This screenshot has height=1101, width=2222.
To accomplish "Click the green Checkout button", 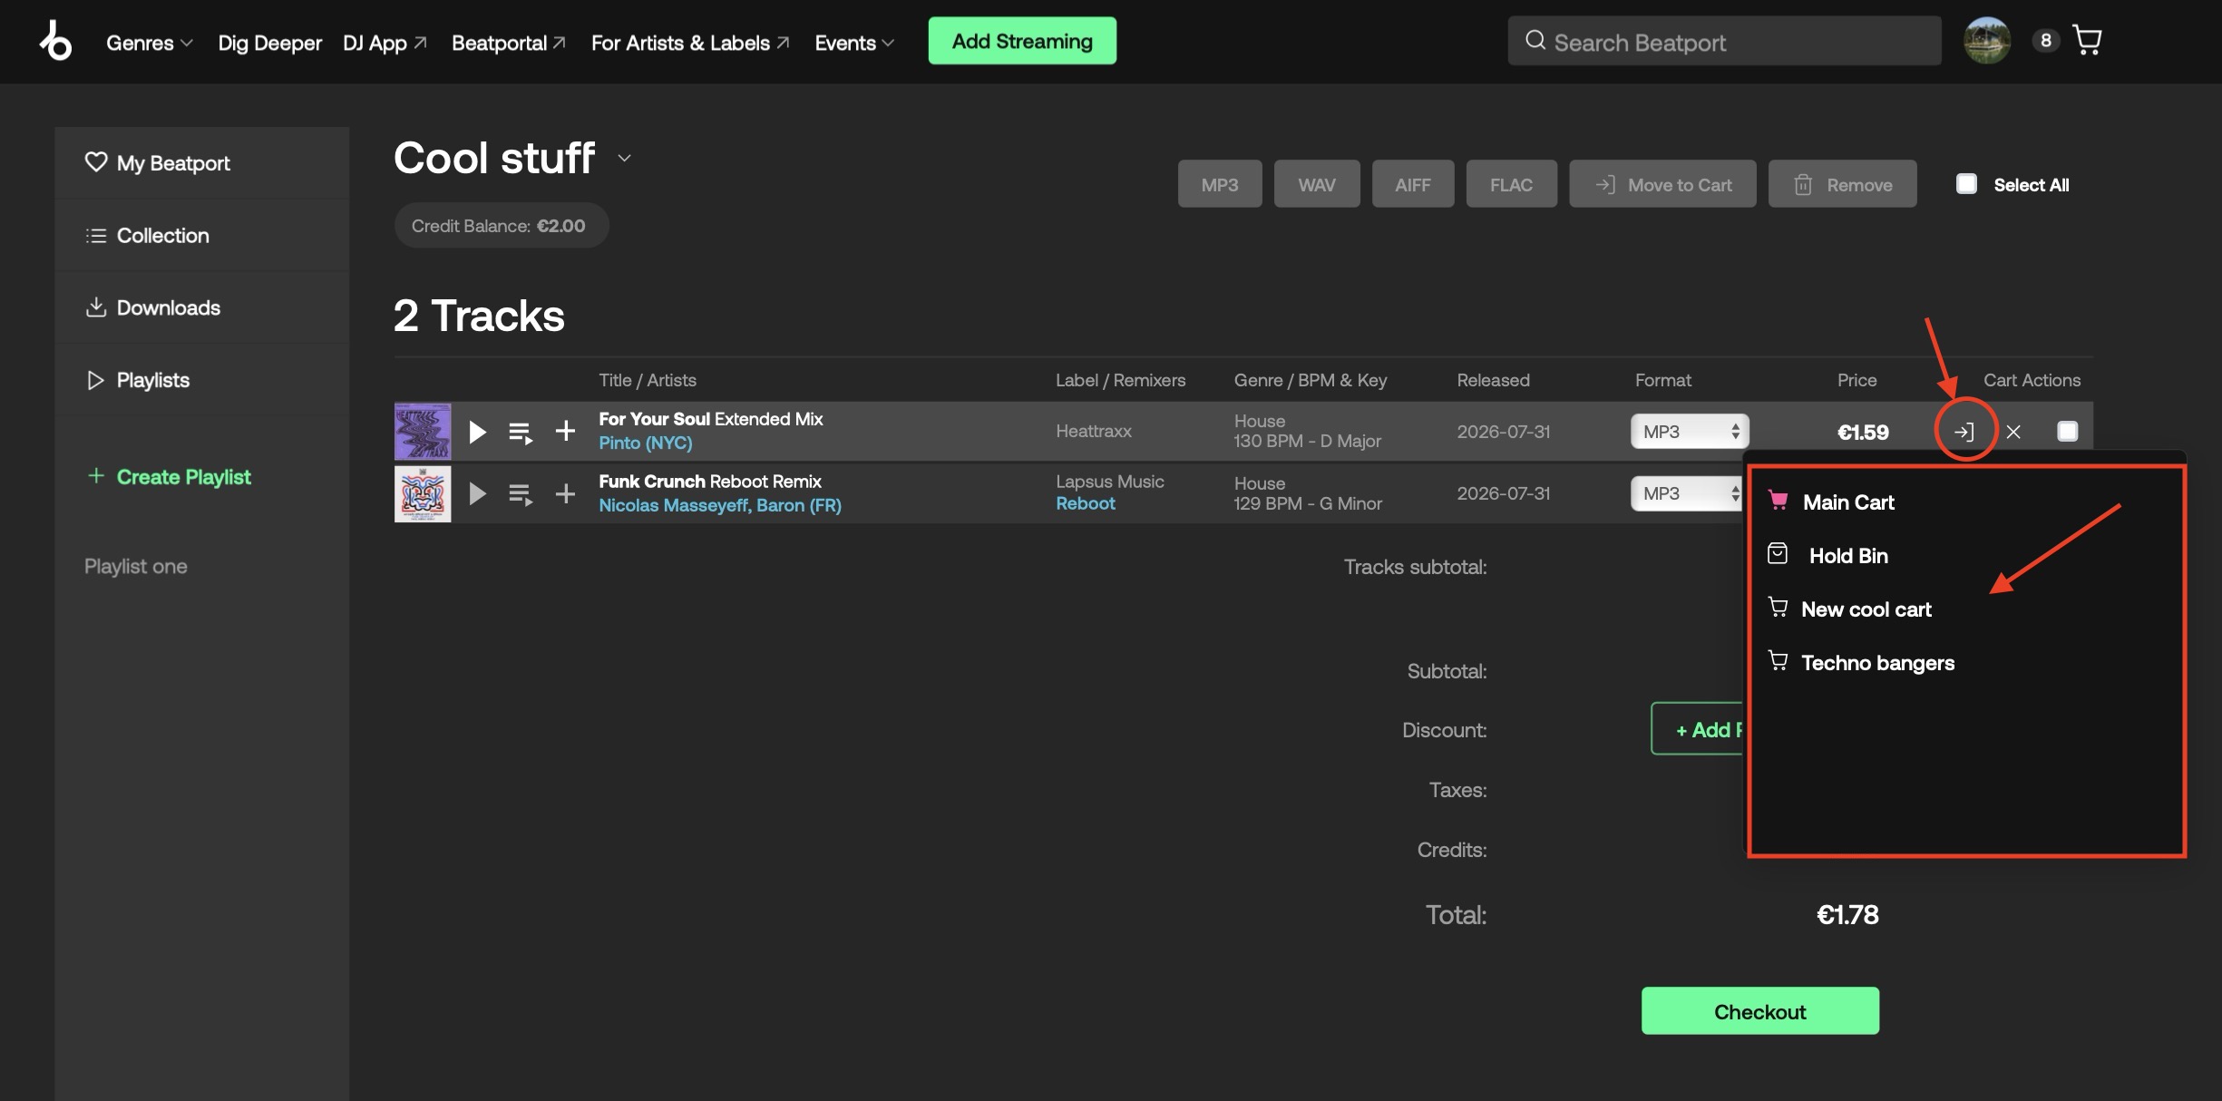I will coord(1760,1011).
